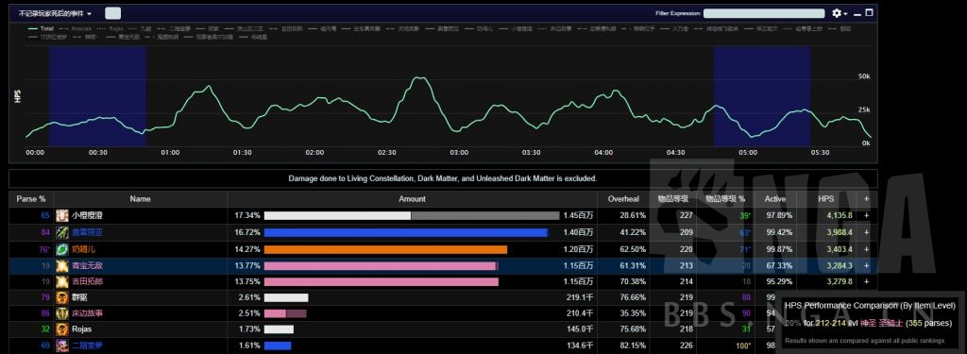This screenshot has height=354, width=967.
Task: Click the class icon beside 群驱
Action: [x=61, y=297]
